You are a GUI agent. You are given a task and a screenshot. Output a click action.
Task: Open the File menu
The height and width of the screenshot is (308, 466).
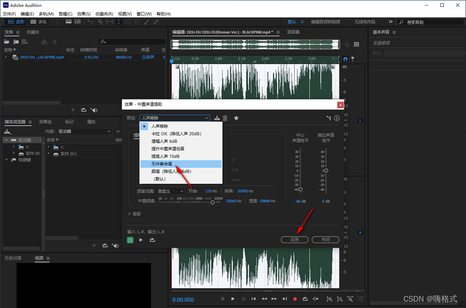9,14
